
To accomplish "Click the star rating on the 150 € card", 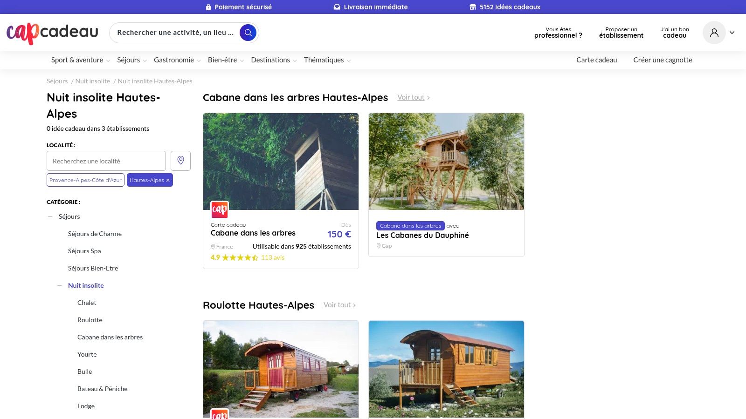I will pos(240,257).
